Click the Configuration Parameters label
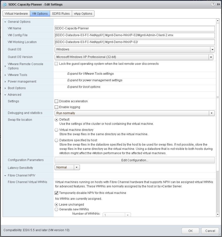 point(26,160)
